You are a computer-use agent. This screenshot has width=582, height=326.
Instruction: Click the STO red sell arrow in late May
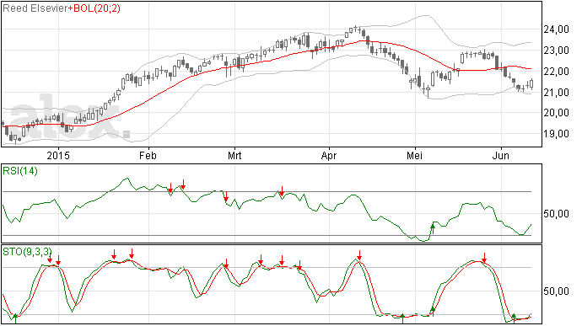pyautogui.click(x=484, y=258)
